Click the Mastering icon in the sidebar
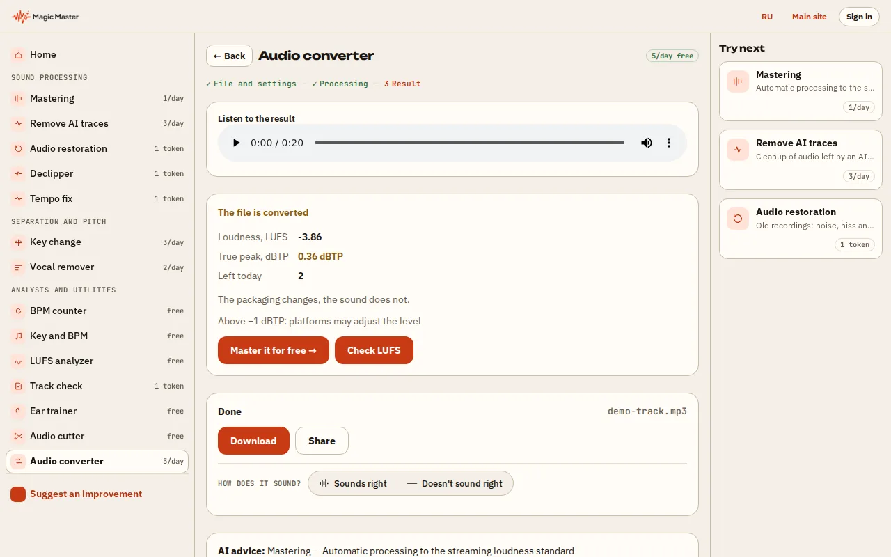The height and width of the screenshot is (557, 891). click(18, 98)
